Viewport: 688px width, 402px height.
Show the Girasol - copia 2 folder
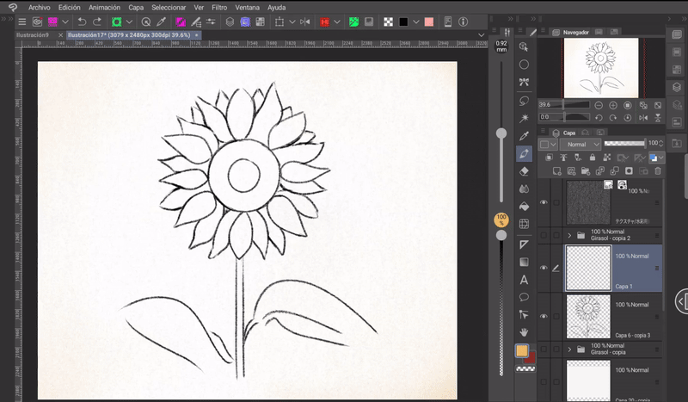pos(544,234)
